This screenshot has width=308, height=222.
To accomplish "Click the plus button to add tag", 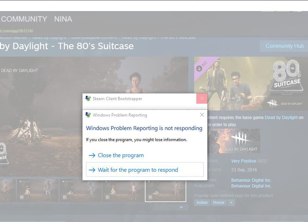I will [x=231, y=203].
